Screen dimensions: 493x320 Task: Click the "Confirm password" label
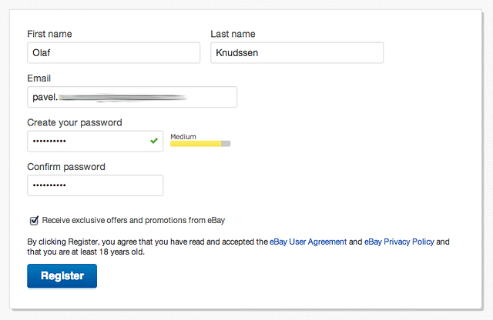pyautogui.click(x=66, y=167)
